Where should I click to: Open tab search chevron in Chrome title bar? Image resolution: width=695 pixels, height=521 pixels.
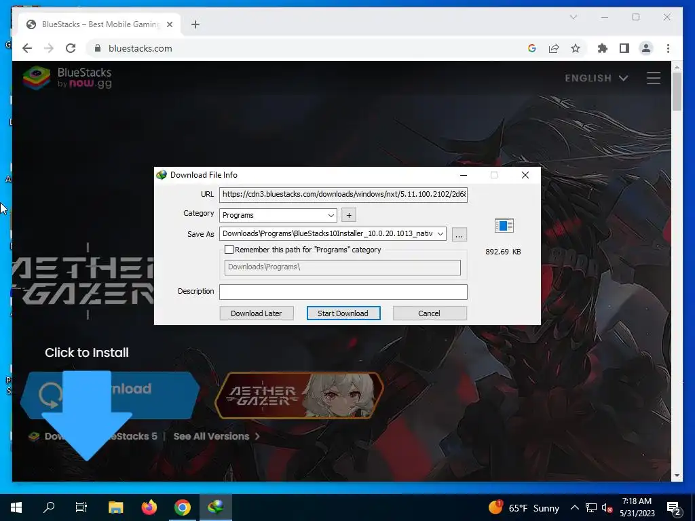[x=573, y=17]
